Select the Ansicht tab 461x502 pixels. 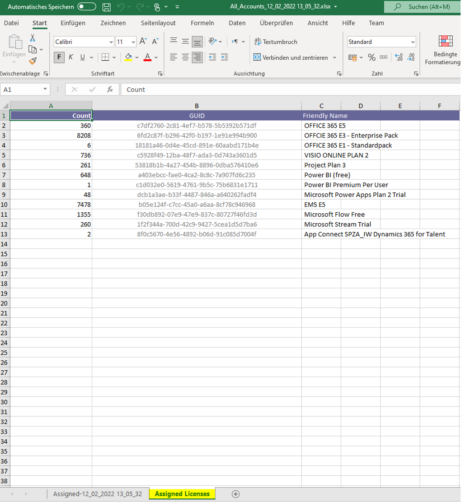click(x=317, y=23)
